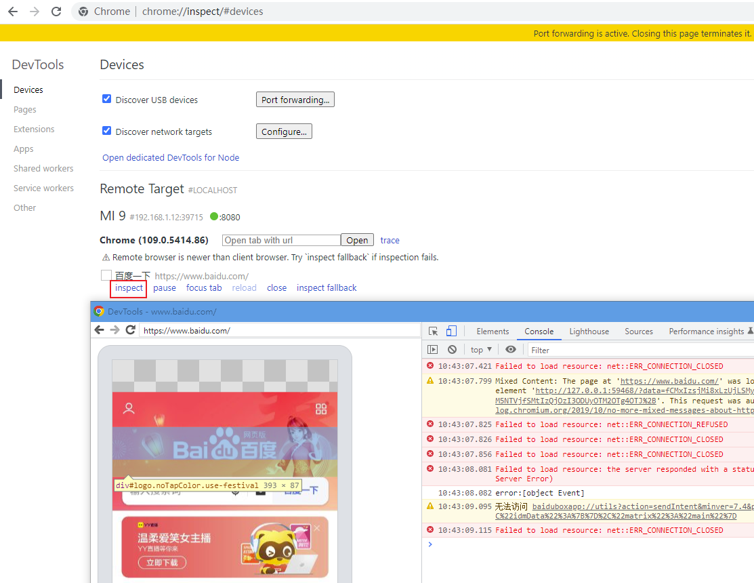Click the Chrome site info icon in address bar

click(x=83, y=12)
